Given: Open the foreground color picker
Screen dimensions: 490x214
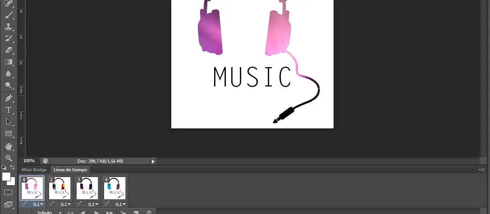Looking at the screenshot, I should [x=6, y=177].
